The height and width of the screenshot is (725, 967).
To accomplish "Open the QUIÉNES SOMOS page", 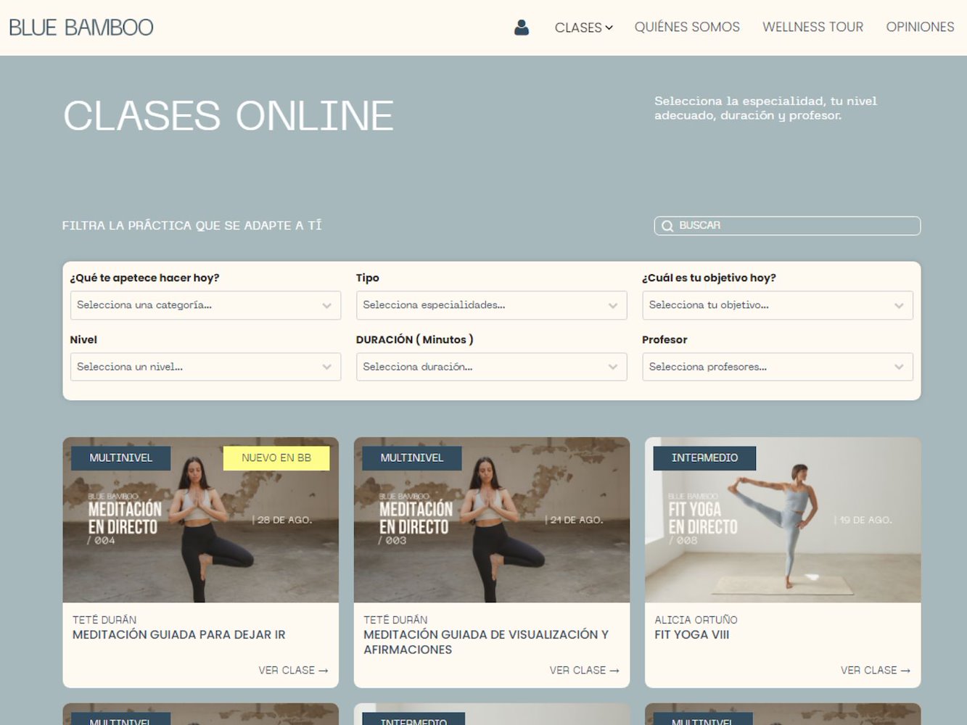I will coord(687,27).
